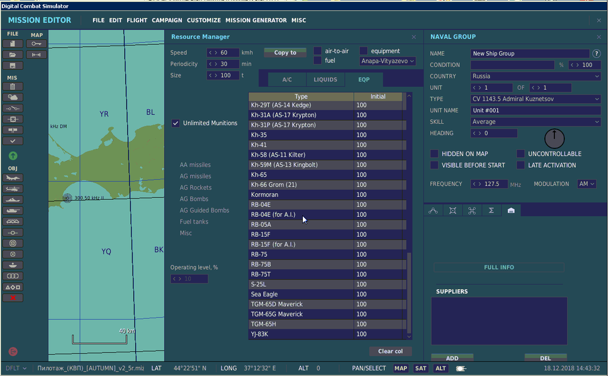Click the save mission disk icon
The width and height of the screenshot is (608, 376).
click(13, 66)
